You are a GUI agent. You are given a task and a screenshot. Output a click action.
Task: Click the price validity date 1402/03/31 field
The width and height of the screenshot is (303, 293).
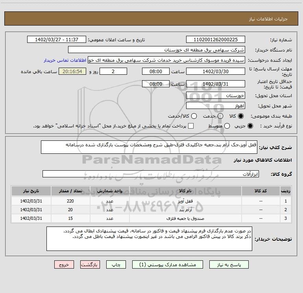[216, 84]
